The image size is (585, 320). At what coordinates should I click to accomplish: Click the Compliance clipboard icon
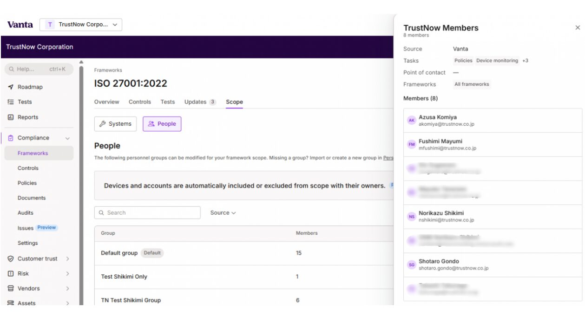(x=11, y=138)
